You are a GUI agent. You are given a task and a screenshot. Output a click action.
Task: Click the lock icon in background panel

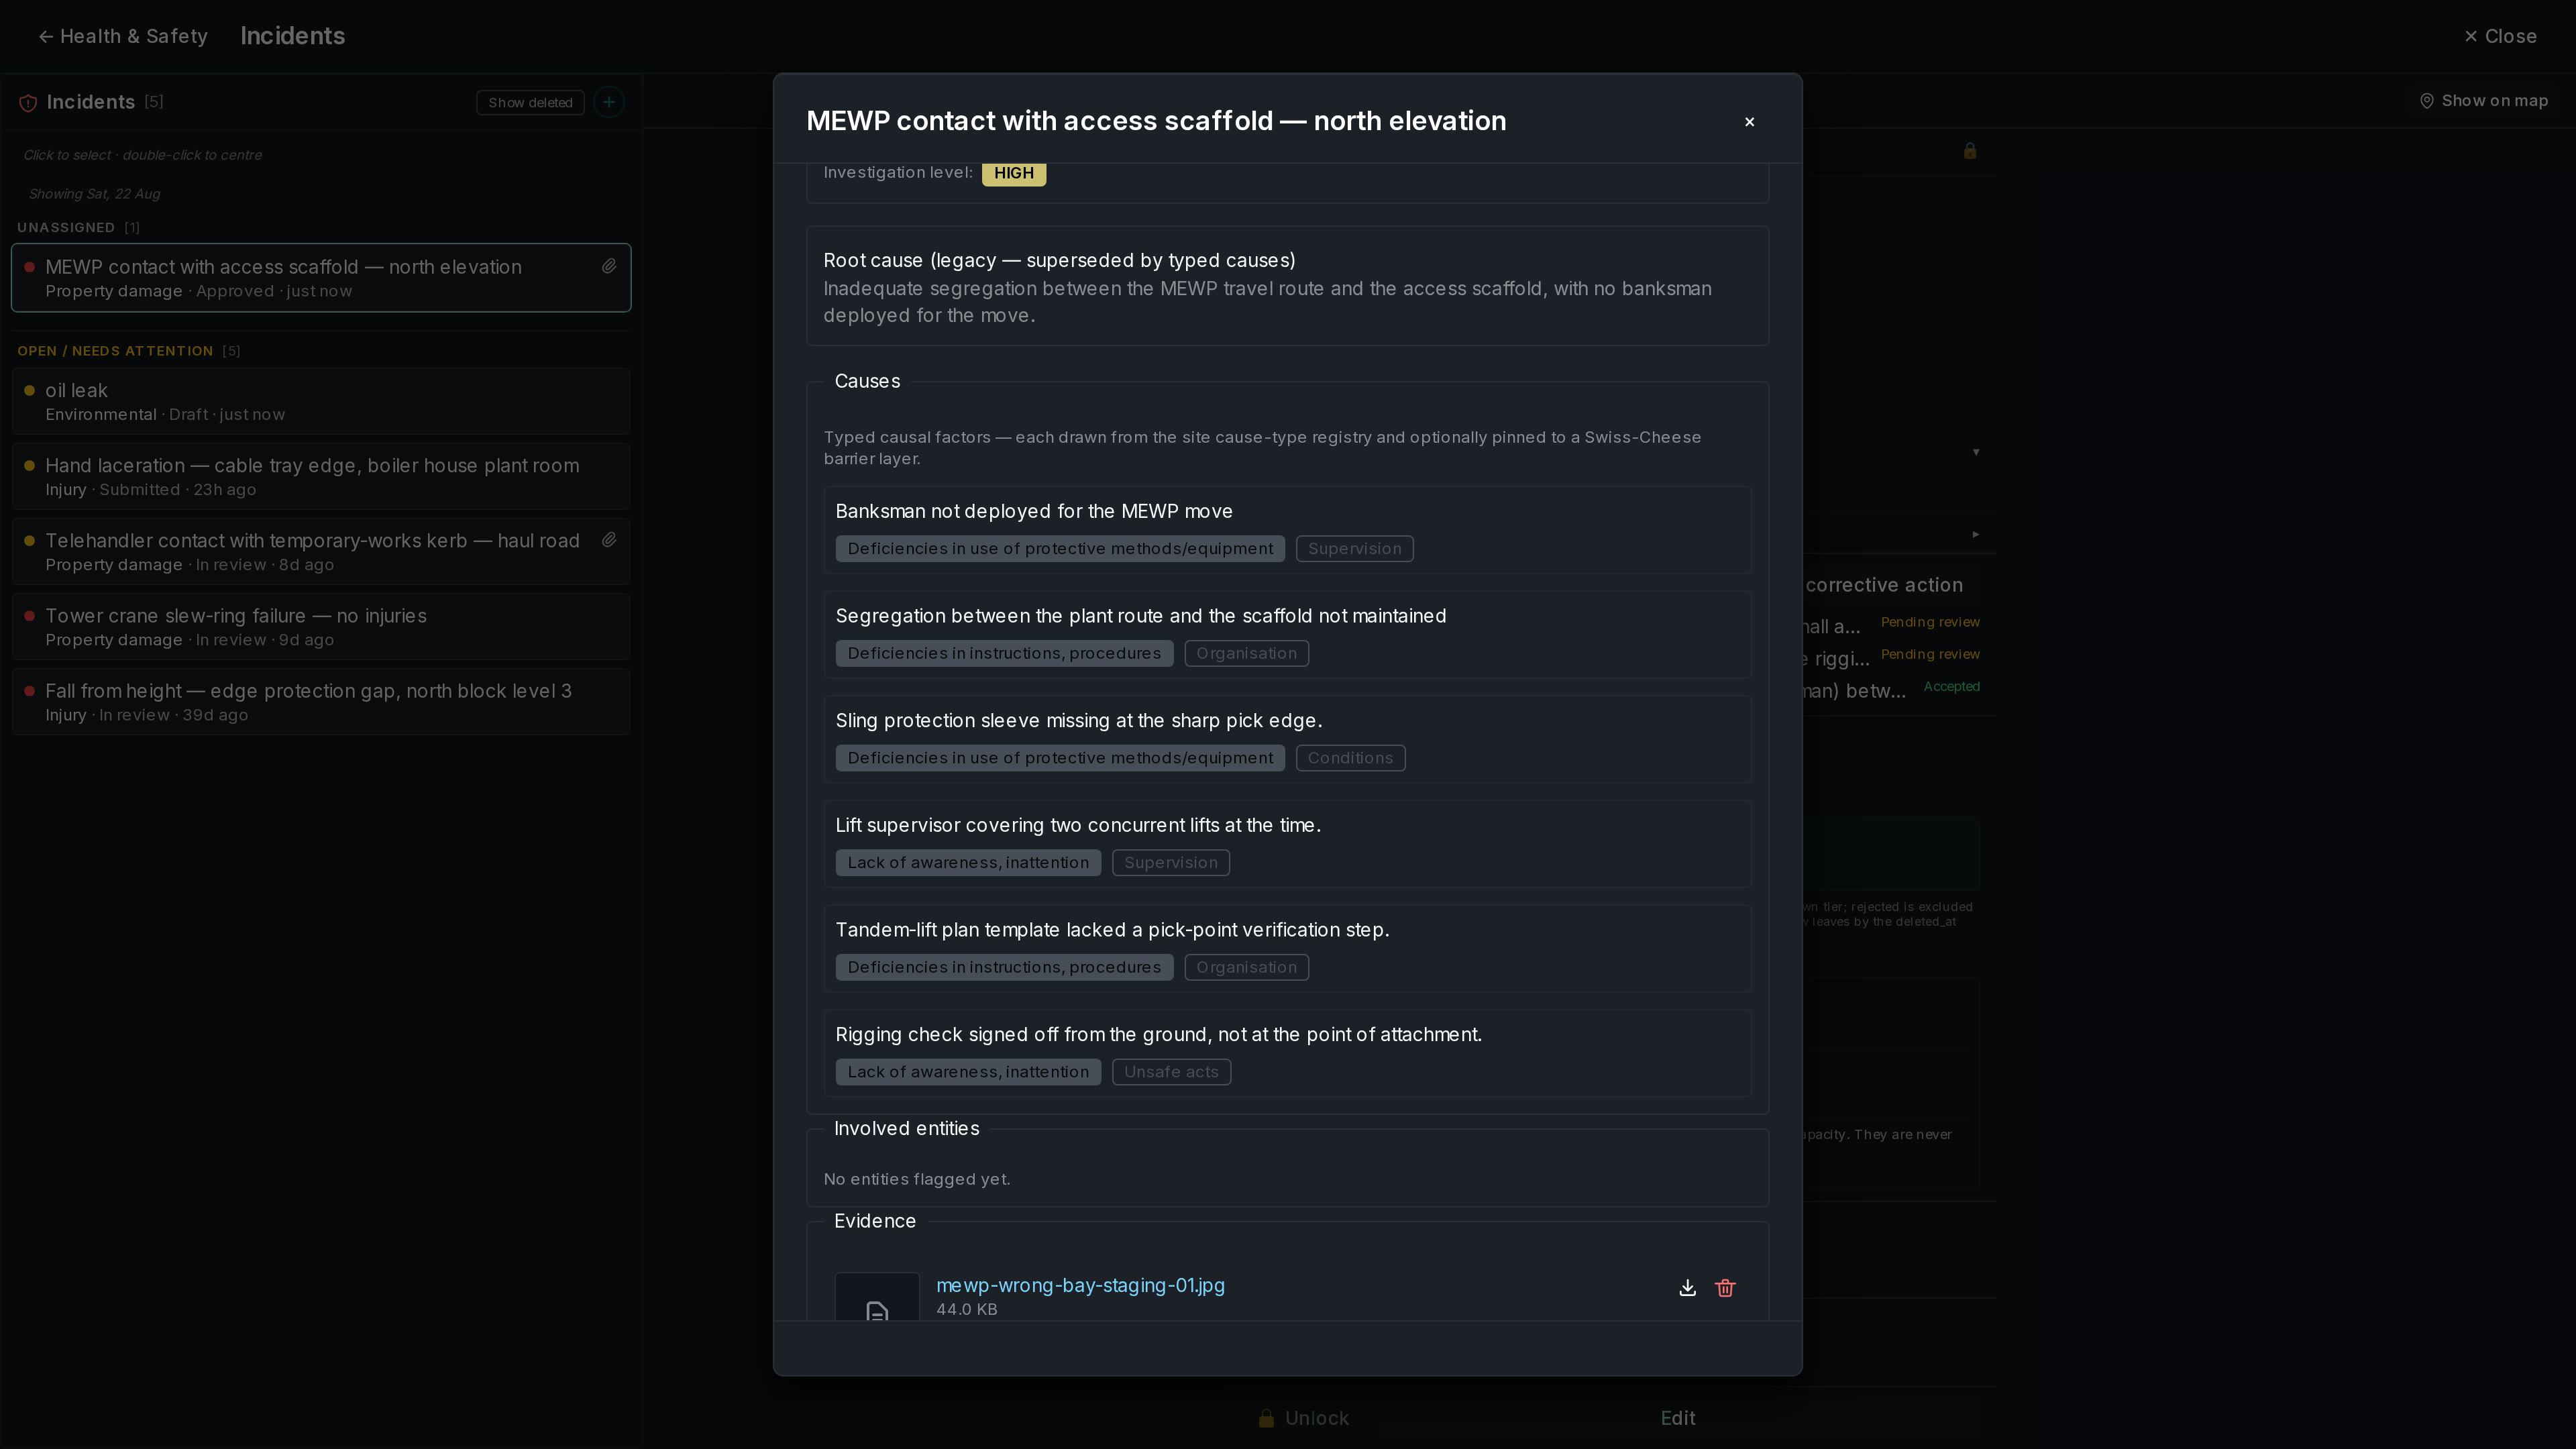[1970, 151]
